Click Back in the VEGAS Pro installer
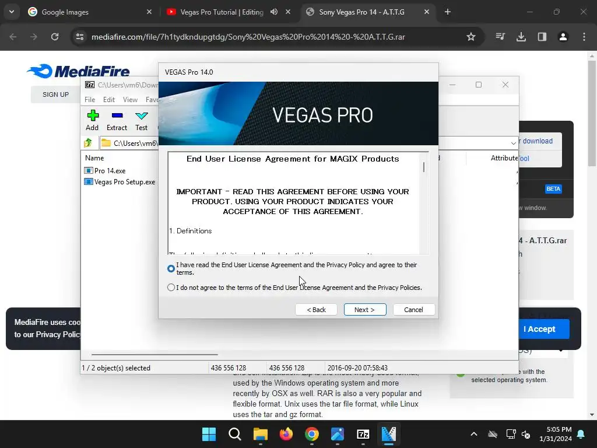 point(316,310)
